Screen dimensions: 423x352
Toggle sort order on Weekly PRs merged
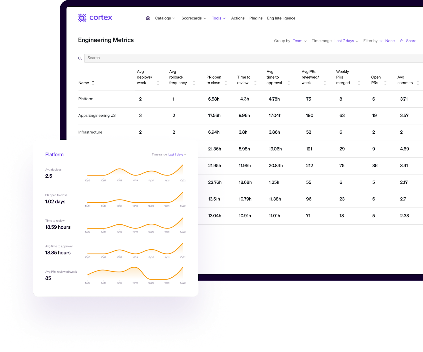(x=359, y=83)
